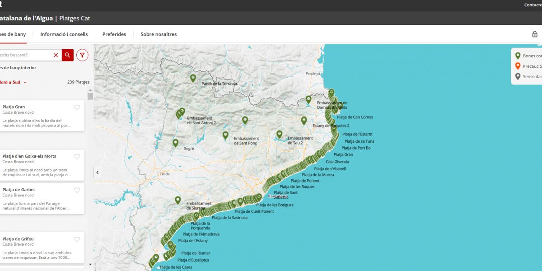
Task: Open the filter funnel options
Action: [x=82, y=55]
